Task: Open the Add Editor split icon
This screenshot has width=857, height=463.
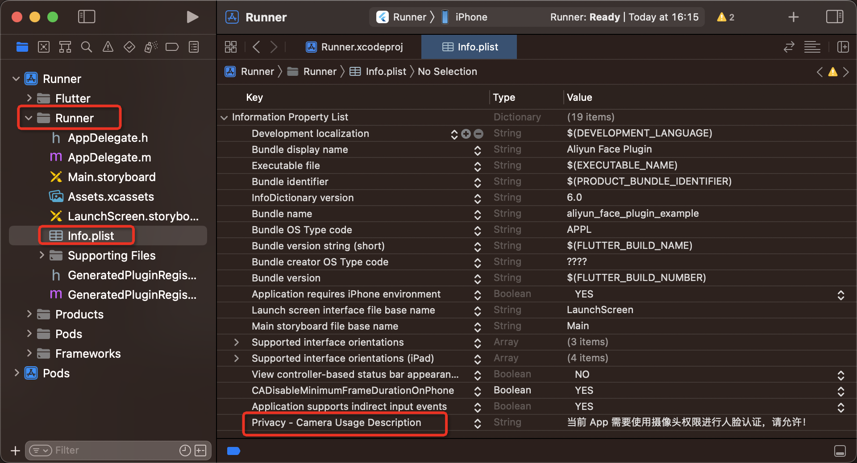Action: point(843,47)
